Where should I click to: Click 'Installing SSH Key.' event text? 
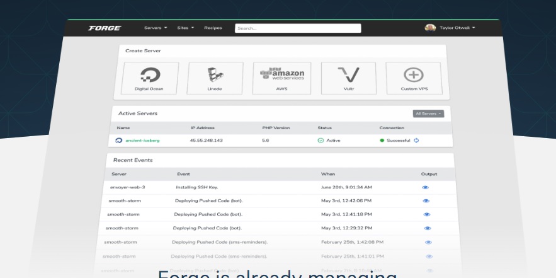click(197, 187)
